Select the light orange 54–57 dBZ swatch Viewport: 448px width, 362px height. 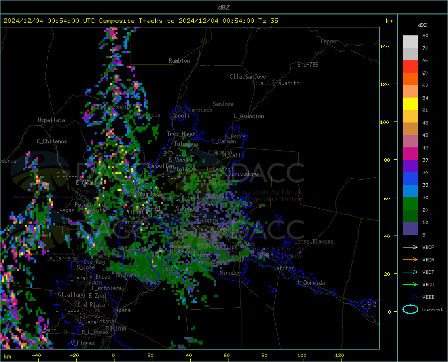pos(410,92)
